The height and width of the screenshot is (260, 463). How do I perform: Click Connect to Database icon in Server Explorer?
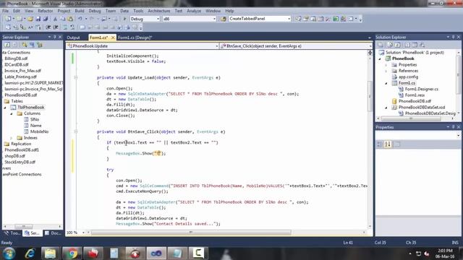pyautogui.click(x=24, y=45)
